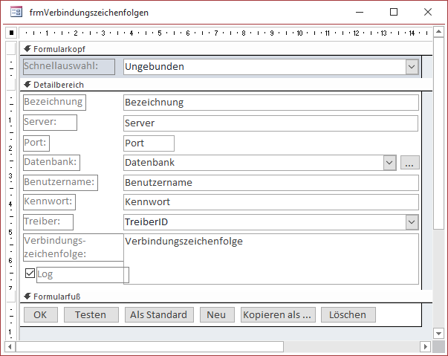Click the Löschen button

pyautogui.click(x=348, y=314)
